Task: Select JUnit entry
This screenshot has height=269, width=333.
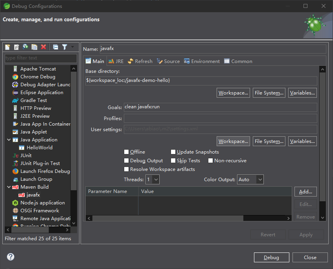Action: pyautogui.click(x=26, y=155)
